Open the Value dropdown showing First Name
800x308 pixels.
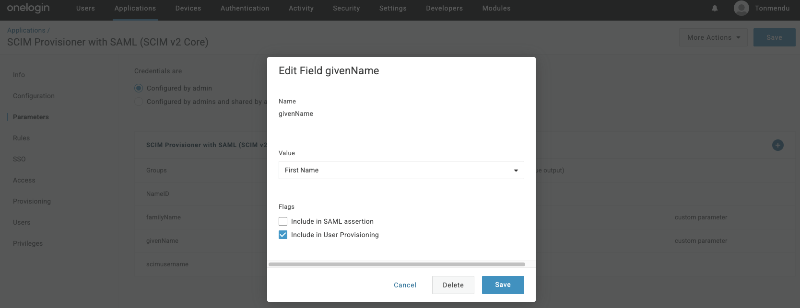[401, 170]
